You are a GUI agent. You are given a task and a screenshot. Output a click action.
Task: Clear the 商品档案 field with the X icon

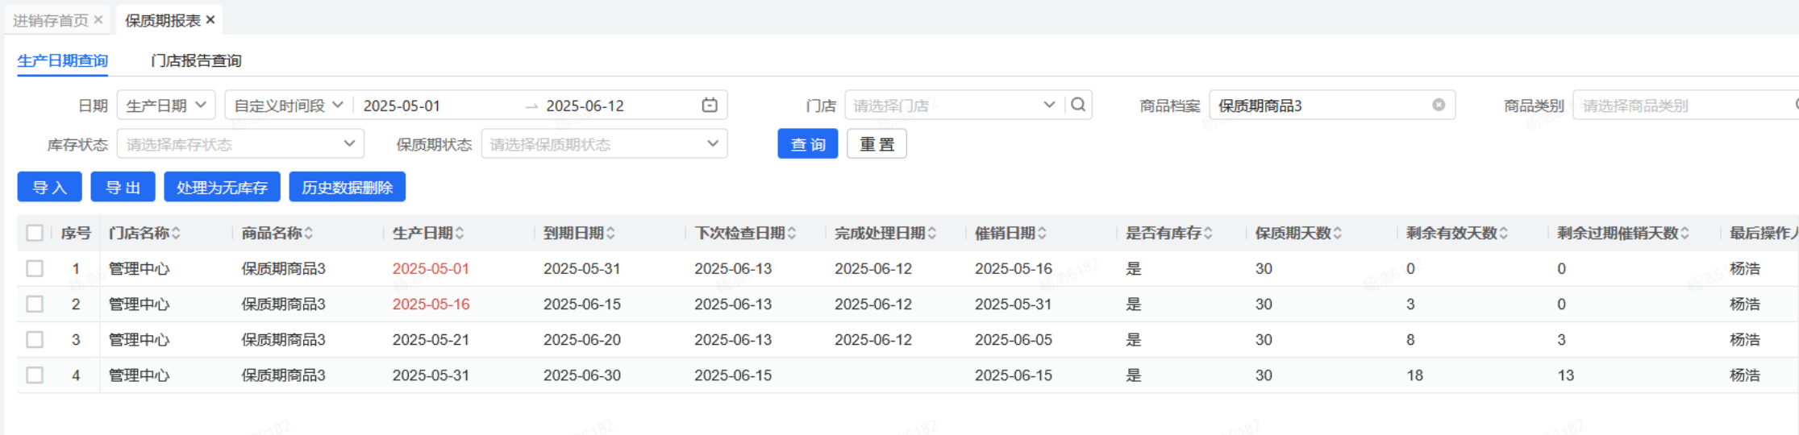[1439, 105]
